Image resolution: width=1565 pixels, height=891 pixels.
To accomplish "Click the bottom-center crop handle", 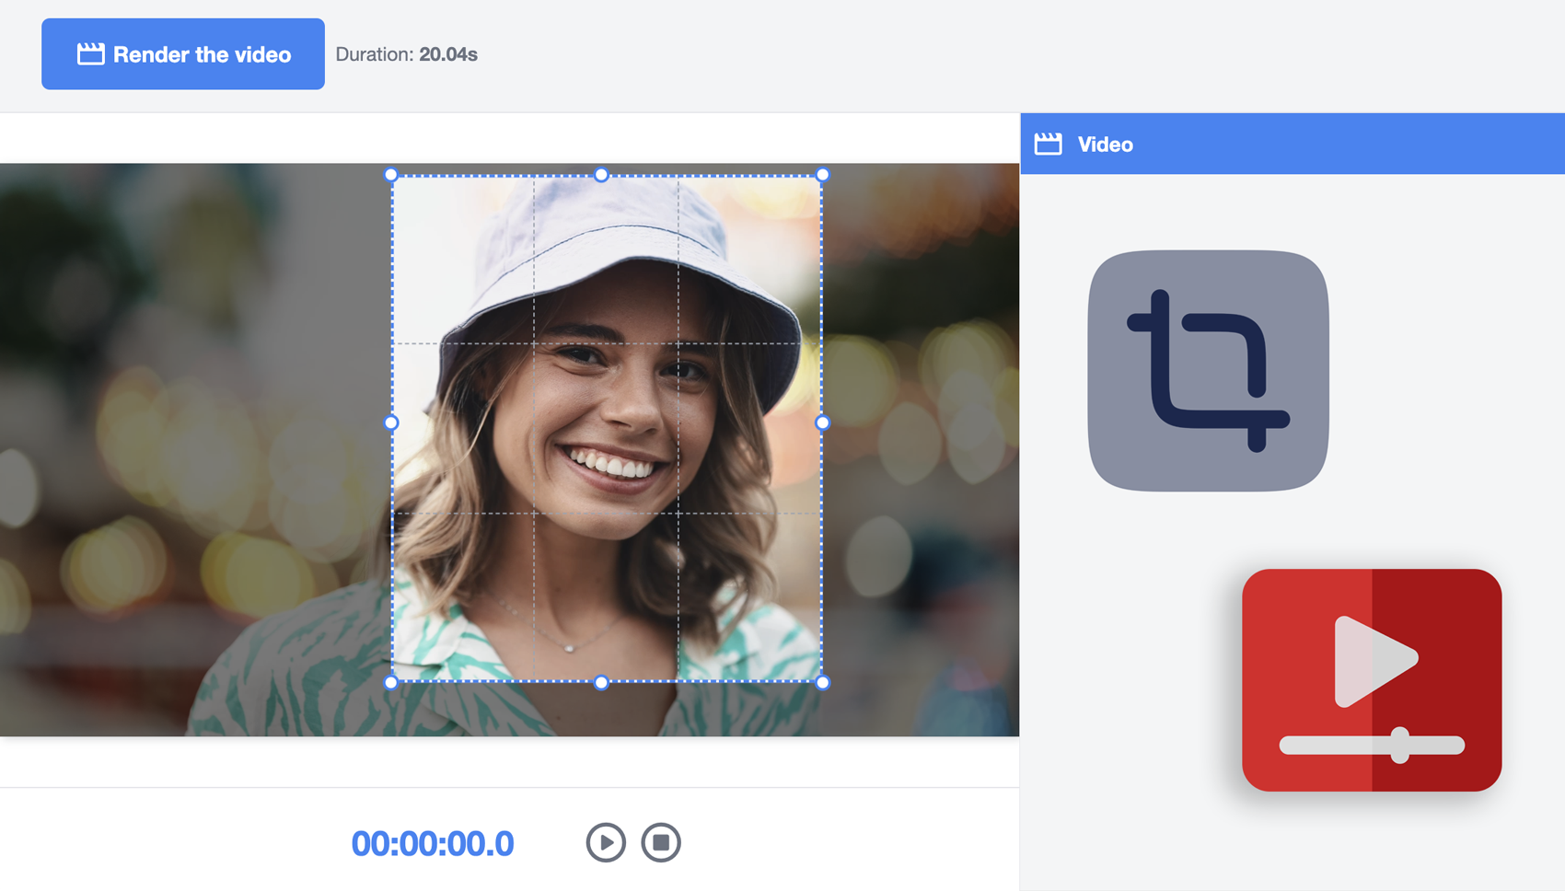I will (601, 683).
